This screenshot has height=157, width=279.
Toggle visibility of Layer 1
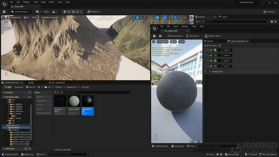(211, 66)
